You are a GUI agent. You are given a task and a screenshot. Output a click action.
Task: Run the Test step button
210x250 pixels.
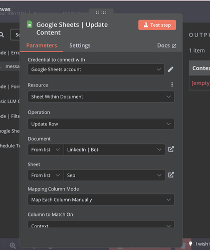157,25
